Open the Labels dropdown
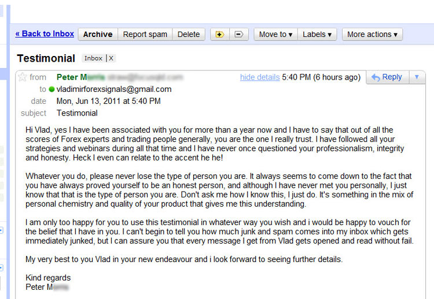The image size is (434, 299). (317, 34)
